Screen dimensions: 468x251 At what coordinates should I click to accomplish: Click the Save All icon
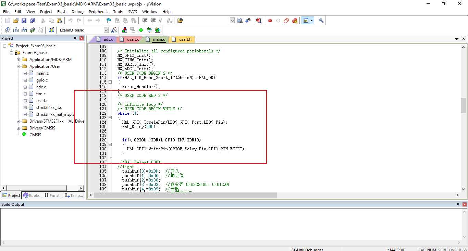click(32, 21)
